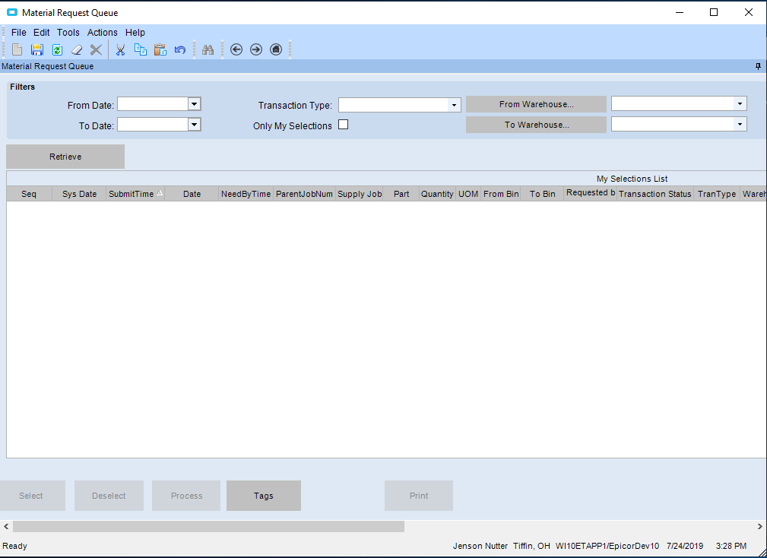Click the Transaction Status column header
The width and height of the screenshot is (767, 558).
click(655, 194)
